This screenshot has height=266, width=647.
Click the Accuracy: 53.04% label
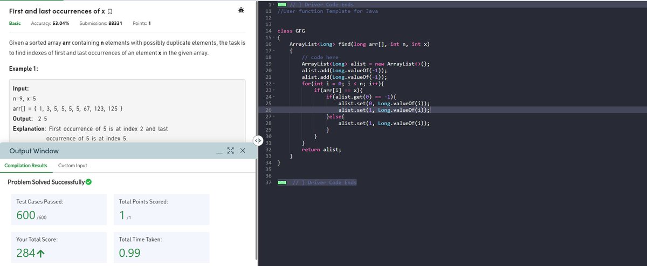coord(50,23)
